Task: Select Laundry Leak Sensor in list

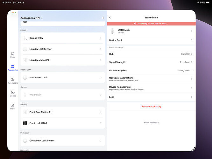Action: (63, 49)
